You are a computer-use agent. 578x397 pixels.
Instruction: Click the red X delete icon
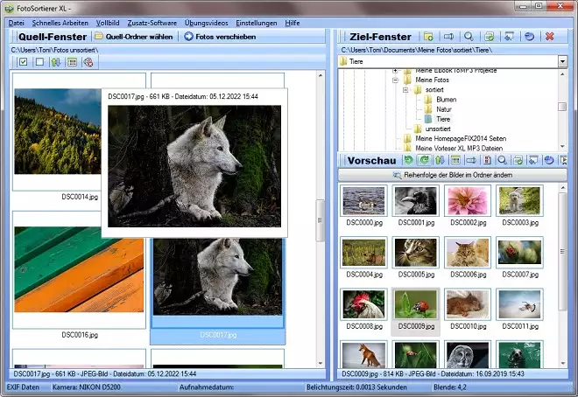tap(549, 37)
